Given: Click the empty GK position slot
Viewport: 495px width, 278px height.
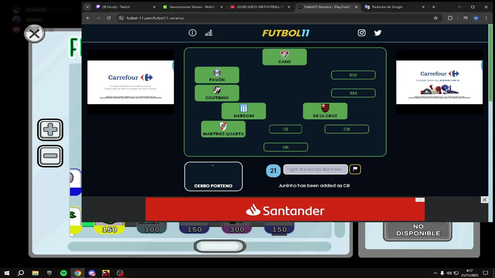Looking at the screenshot, I should click(x=286, y=147).
